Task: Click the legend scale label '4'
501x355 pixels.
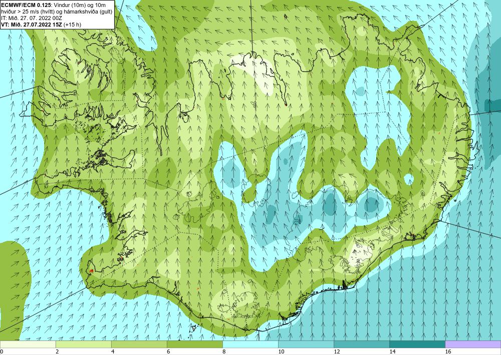Action: [112, 351]
